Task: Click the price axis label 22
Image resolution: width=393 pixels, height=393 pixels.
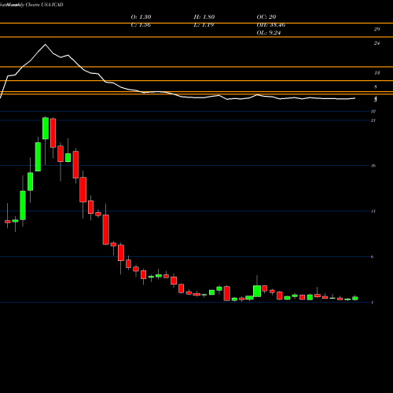Action: pos(373,112)
